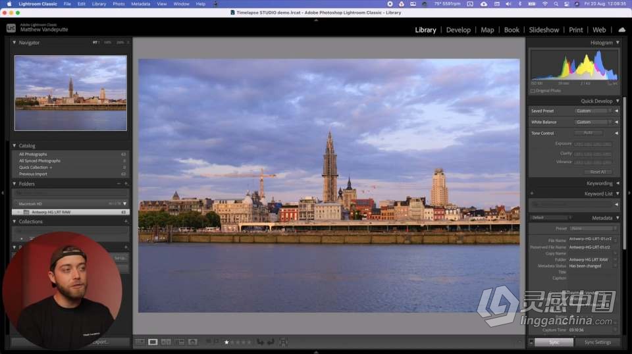Switch to the Map module
Image resolution: width=632 pixels, height=354 pixels.
pyautogui.click(x=487, y=30)
